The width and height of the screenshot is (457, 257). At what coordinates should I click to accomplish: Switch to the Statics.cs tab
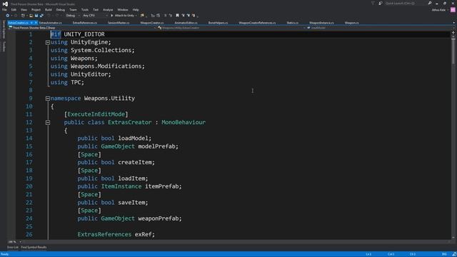tap(292, 23)
